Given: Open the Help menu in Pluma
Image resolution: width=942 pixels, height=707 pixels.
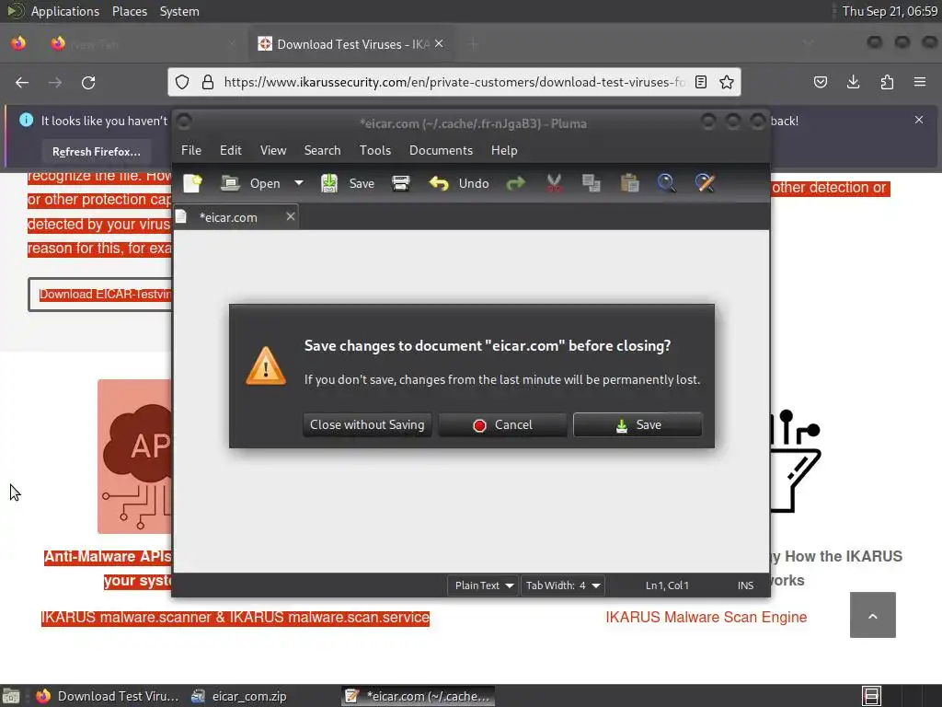Looking at the screenshot, I should [504, 150].
